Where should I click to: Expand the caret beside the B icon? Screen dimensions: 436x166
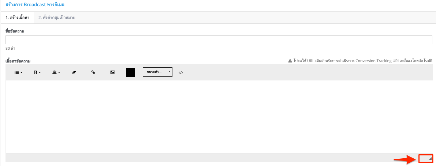pyautogui.click(x=40, y=73)
